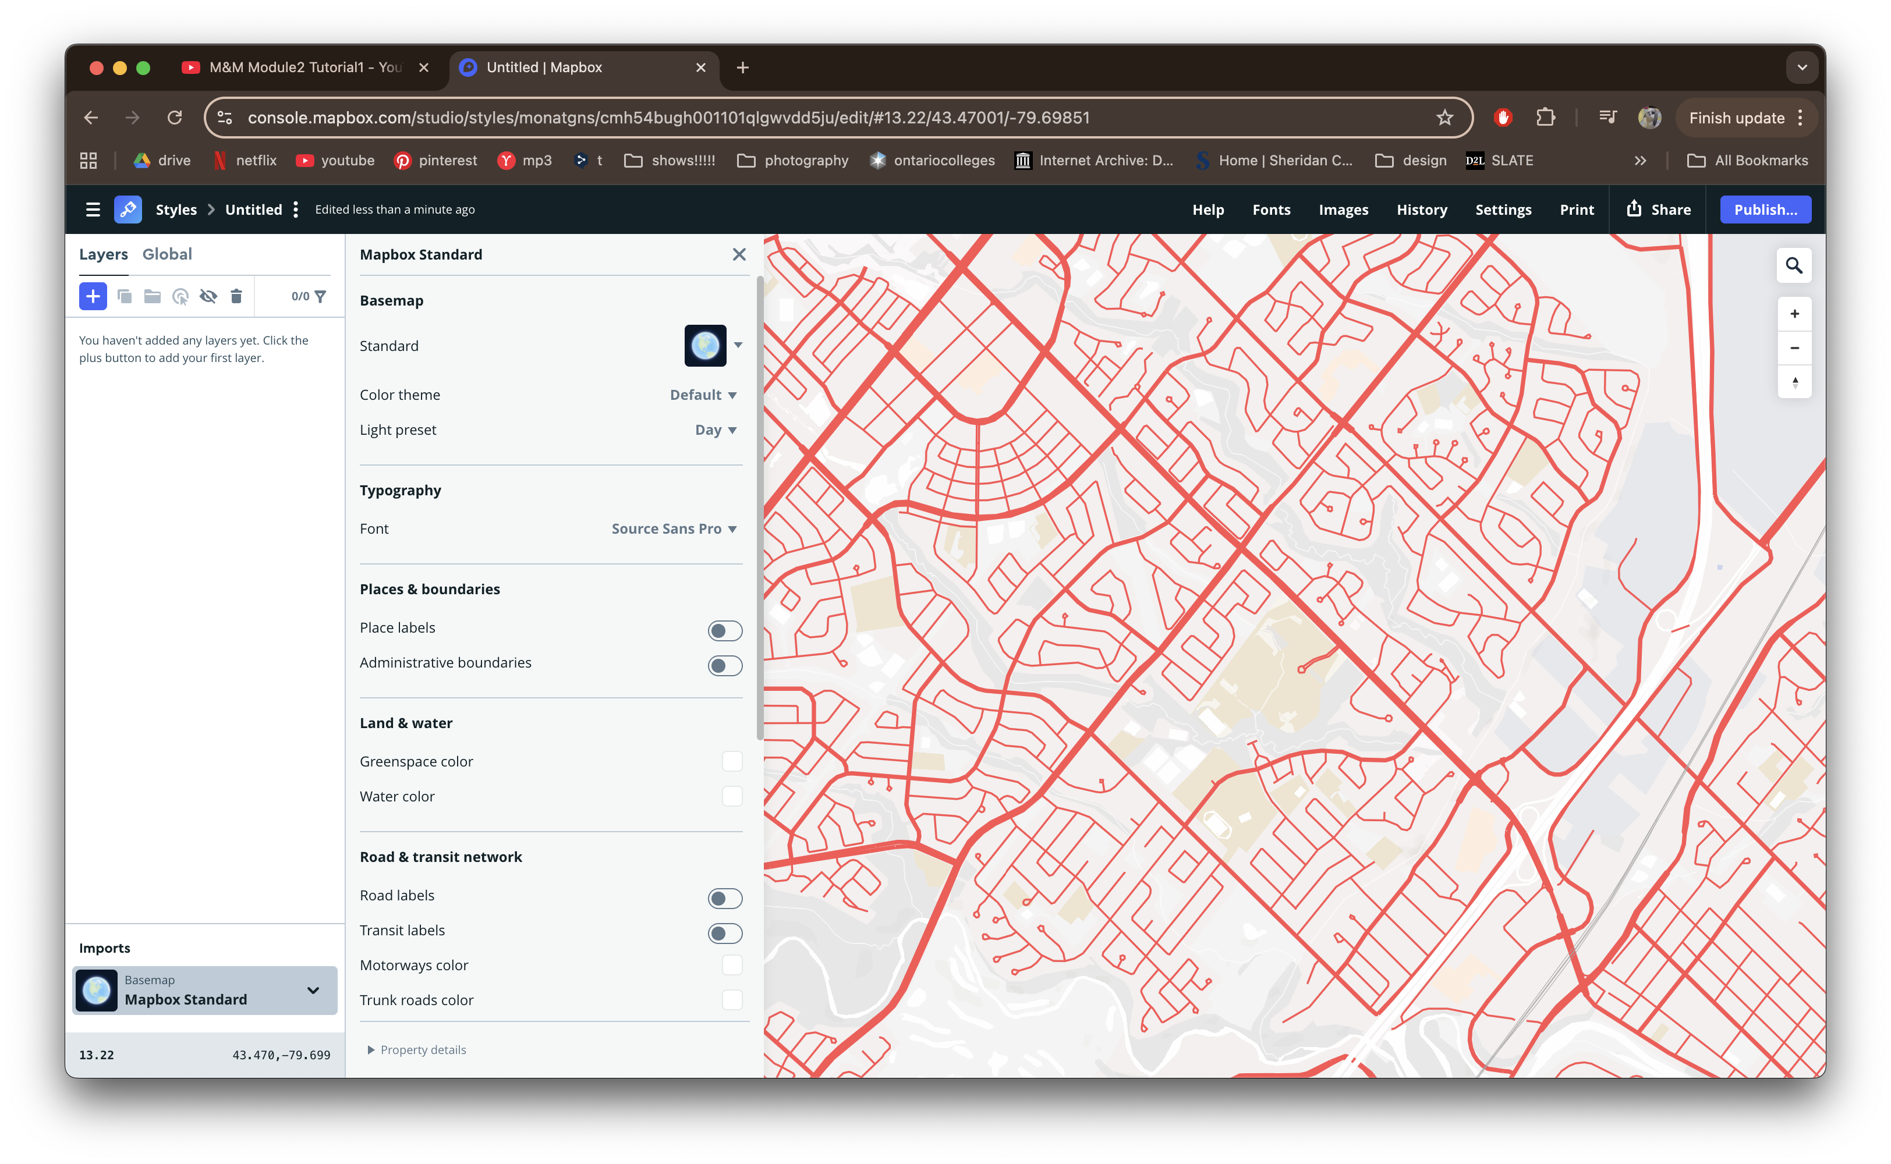Click the Publish button
Viewport: 1891px width, 1164px height.
coord(1765,210)
